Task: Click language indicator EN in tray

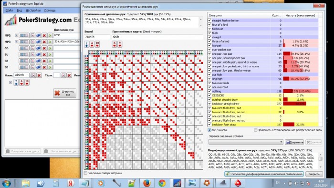Action: coord(278,183)
